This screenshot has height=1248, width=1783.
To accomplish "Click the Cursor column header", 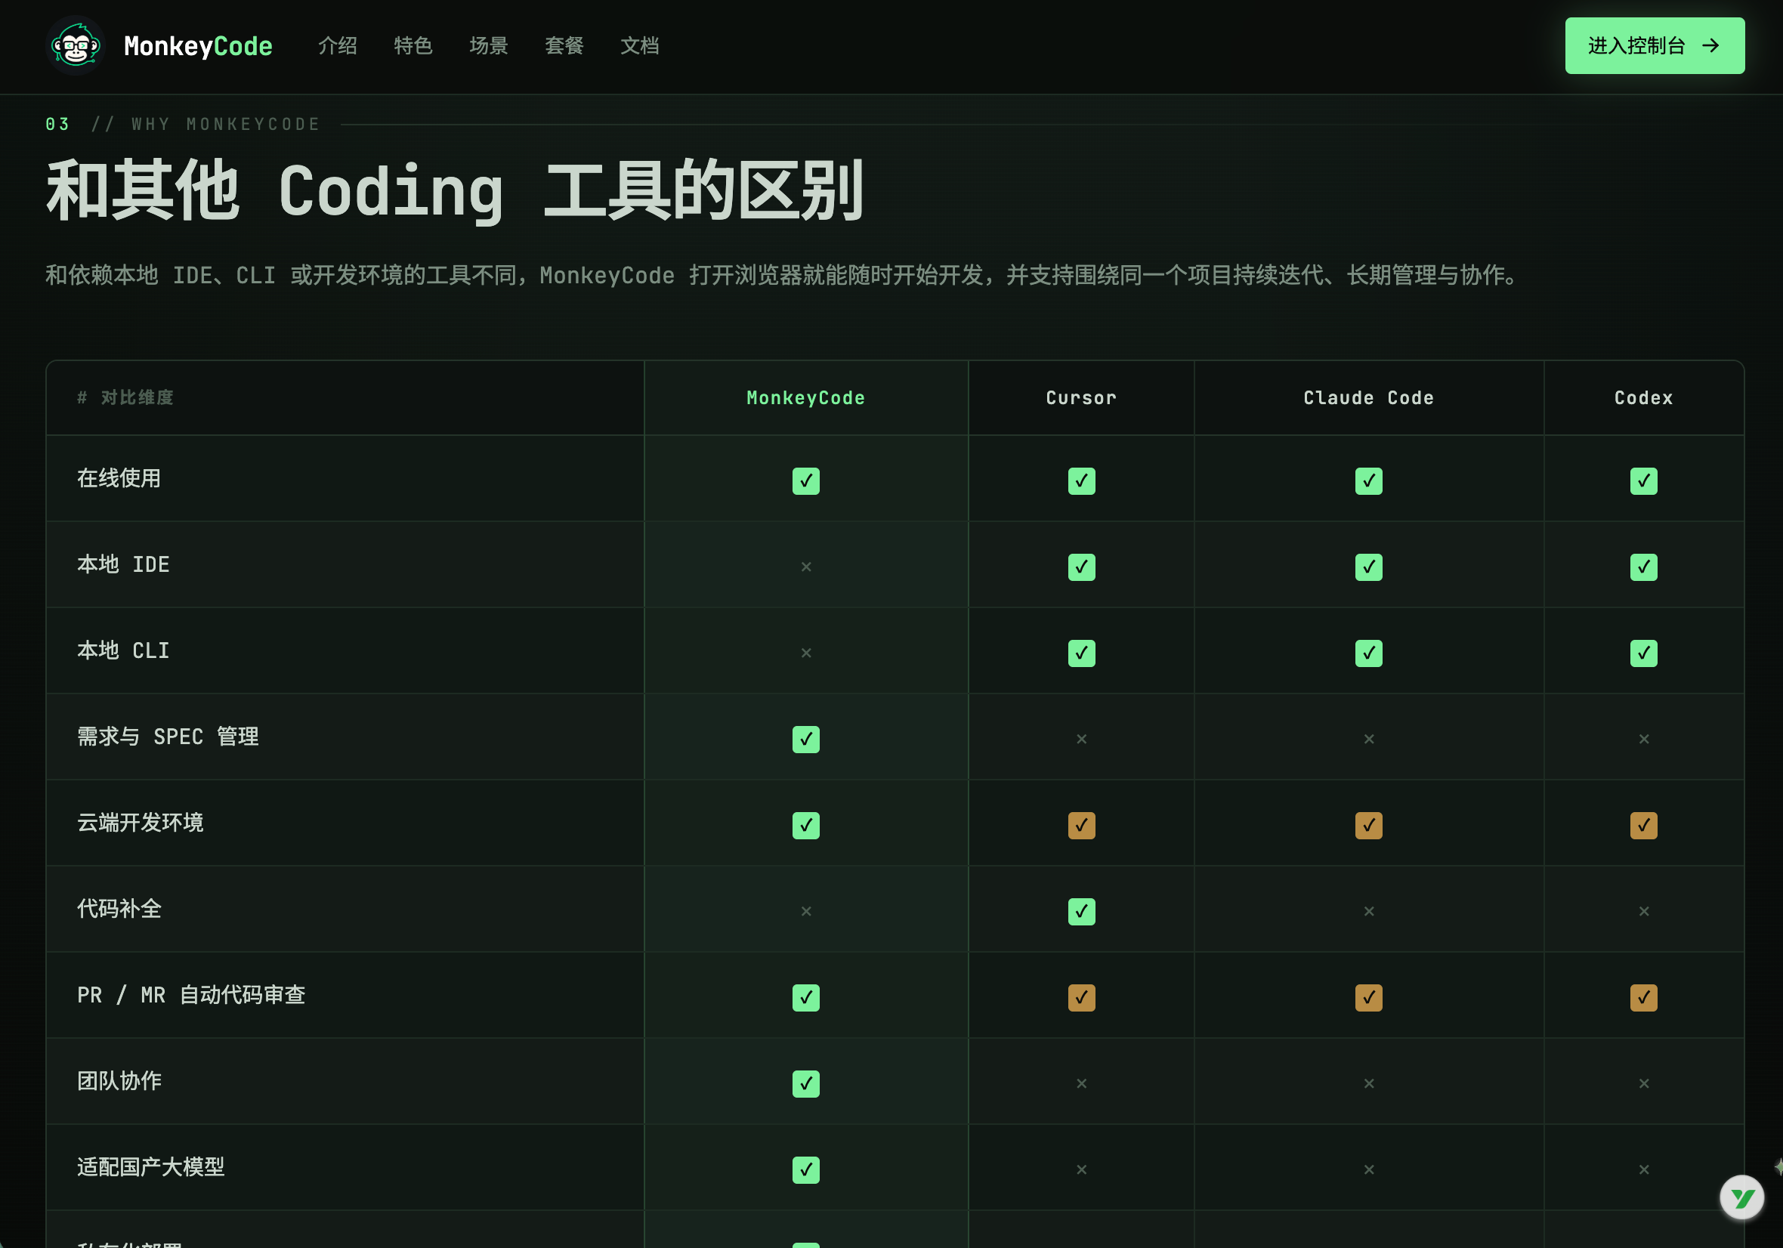I will 1081,398.
